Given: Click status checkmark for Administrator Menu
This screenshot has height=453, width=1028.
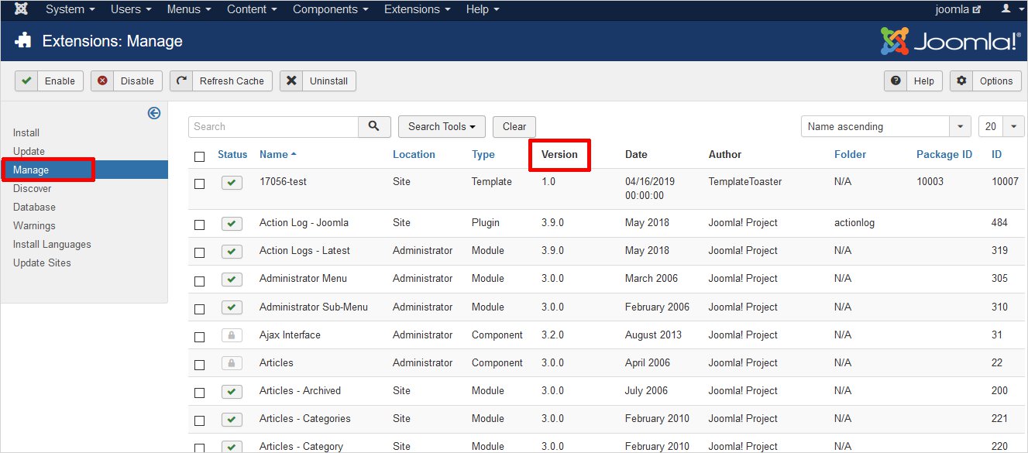Looking at the screenshot, I should pyautogui.click(x=232, y=280).
